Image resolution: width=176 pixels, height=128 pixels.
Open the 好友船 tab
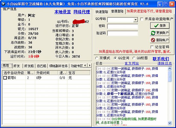click(x=29, y=66)
